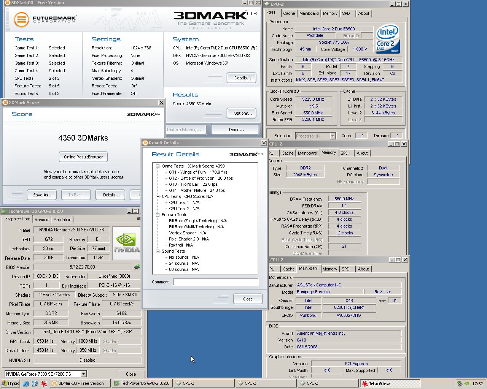Click the greyed To Excel button
Image resolution: width=487 pixels, height=389 pixels.
click(x=76, y=195)
